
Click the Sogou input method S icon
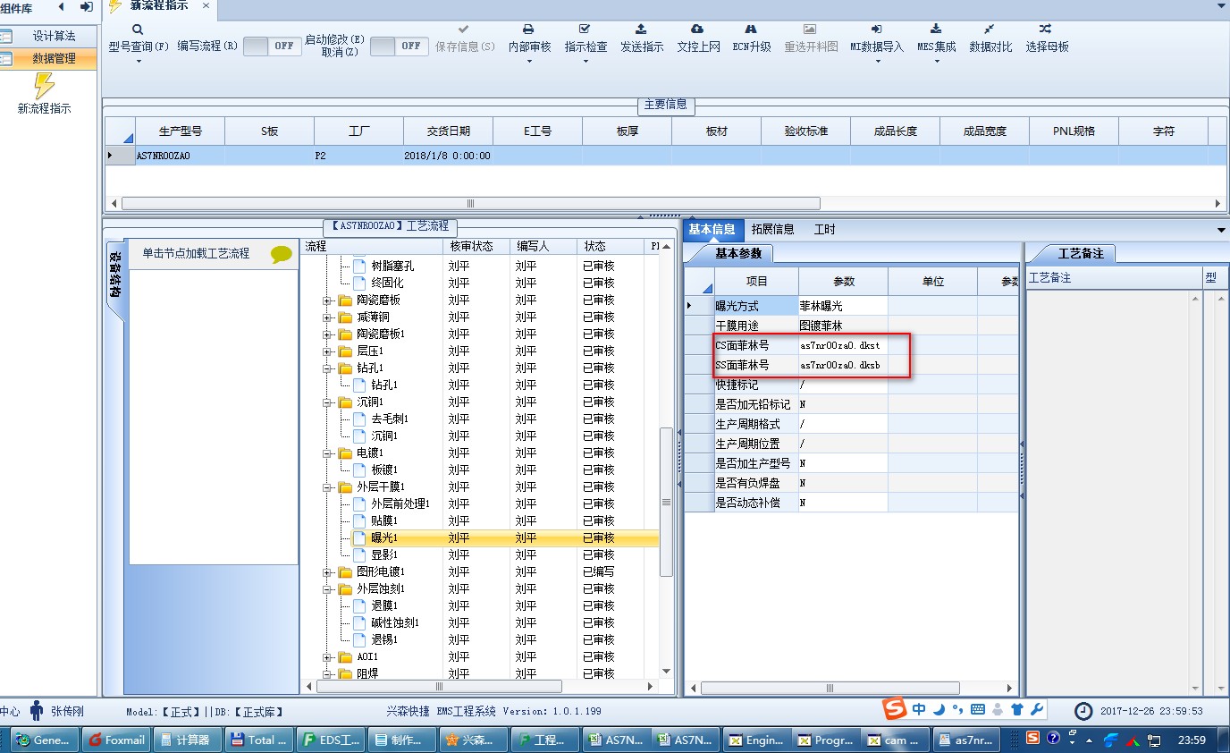[894, 709]
